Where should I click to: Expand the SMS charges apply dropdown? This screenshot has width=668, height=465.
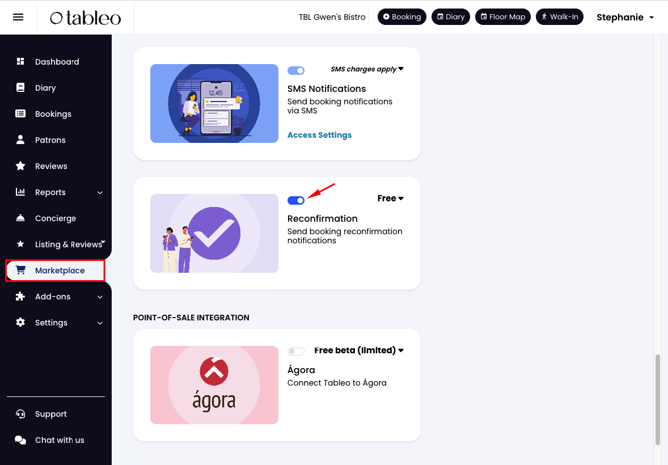[x=367, y=69]
